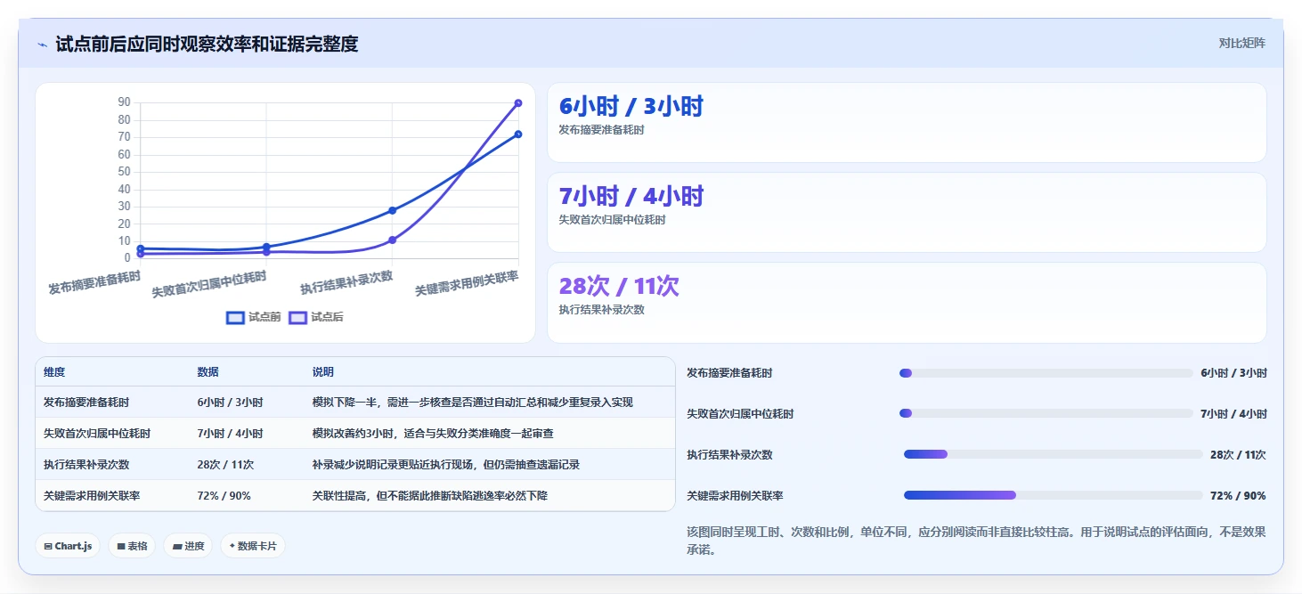Screen dimensions: 1302x594
Task: Click table value 28次 / 11次
Action: [x=226, y=464]
